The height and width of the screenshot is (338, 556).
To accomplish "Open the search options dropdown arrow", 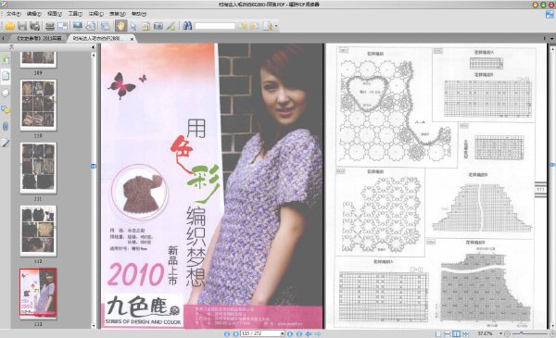I will point(276,26).
